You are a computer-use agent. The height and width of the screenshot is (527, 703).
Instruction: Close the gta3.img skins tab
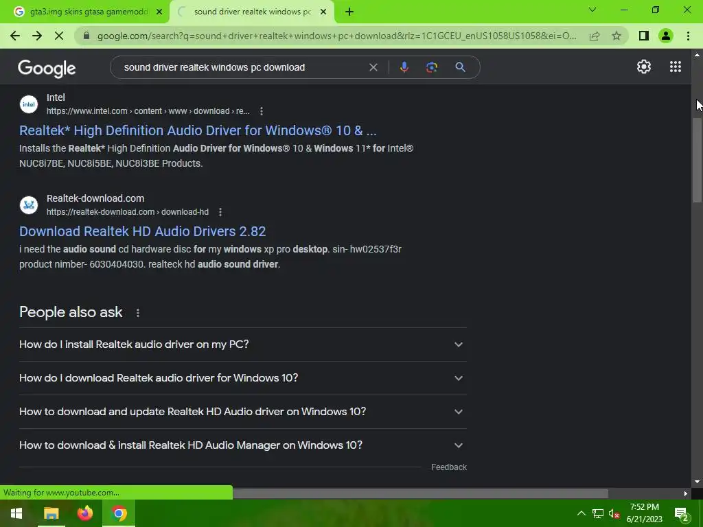pos(159,12)
